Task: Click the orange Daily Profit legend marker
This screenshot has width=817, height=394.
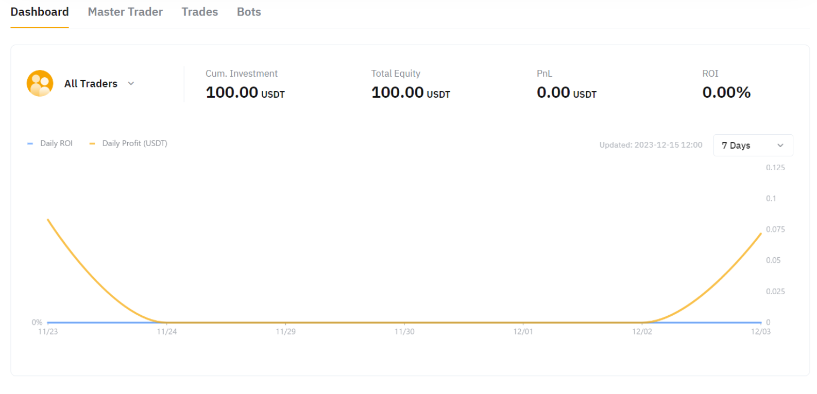Action: (x=92, y=144)
